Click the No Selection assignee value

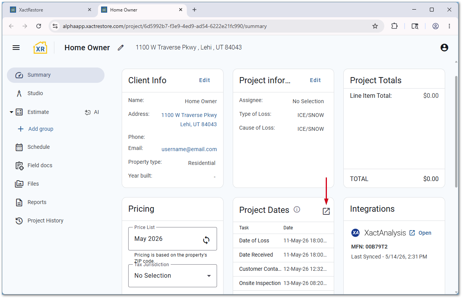(308, 101)
